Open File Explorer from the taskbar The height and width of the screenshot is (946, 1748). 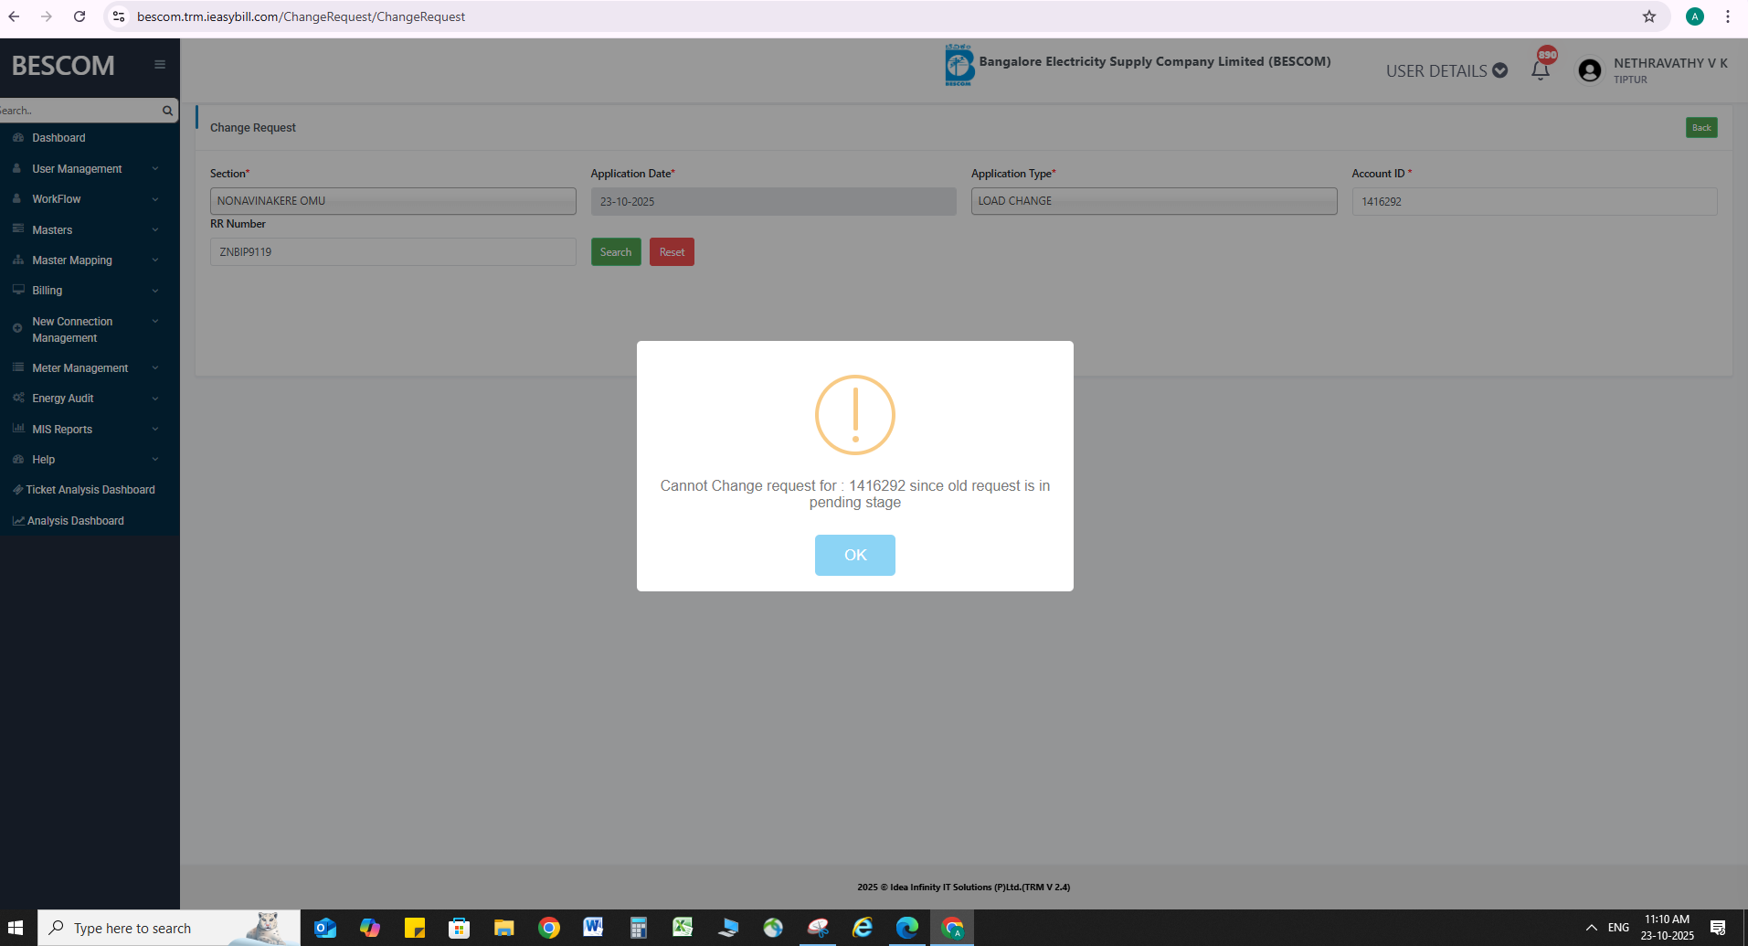pyautogui.click(x=503, y=928)
